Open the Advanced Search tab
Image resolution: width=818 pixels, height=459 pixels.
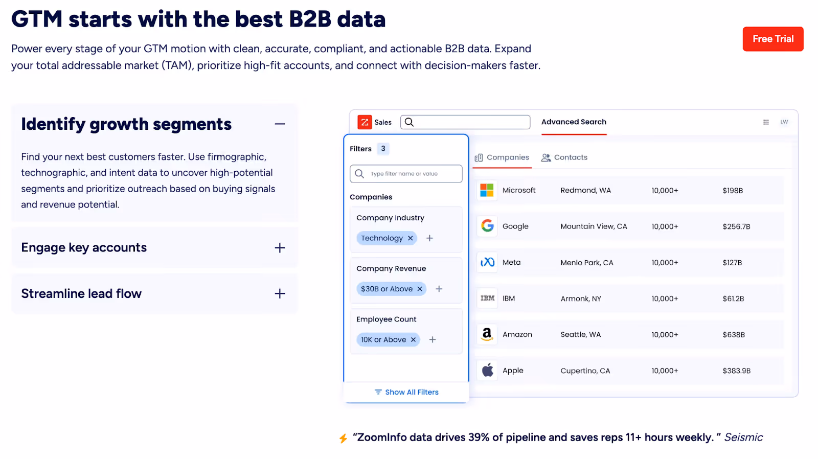coord(574,122)
